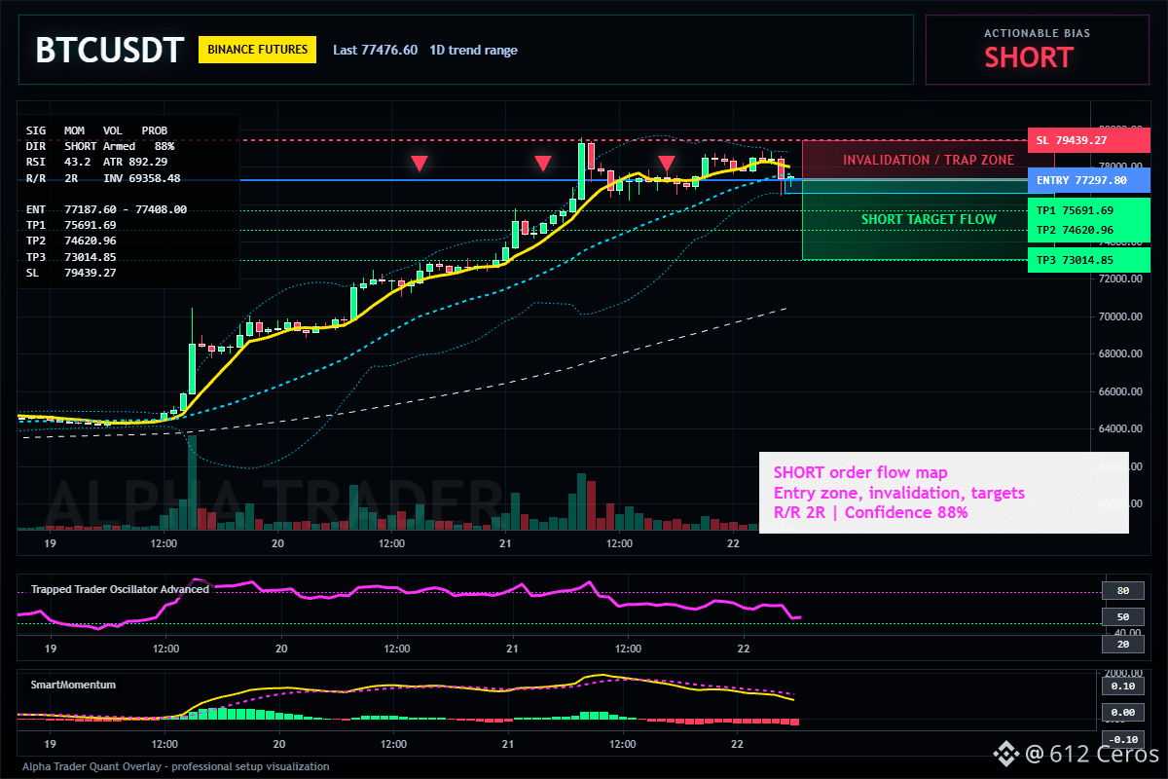This screenshot has height=779, width=1168.
Task: Click the first red down-arrow signal marker
Action: click(419, 164)
